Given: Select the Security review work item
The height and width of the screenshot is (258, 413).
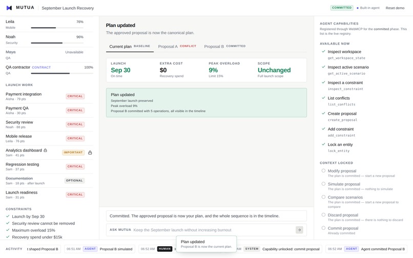Looking at the screenshot, I should (x=49, y=124).
